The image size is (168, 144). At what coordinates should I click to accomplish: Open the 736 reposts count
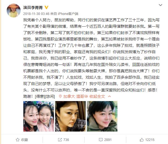click(66, 140)
